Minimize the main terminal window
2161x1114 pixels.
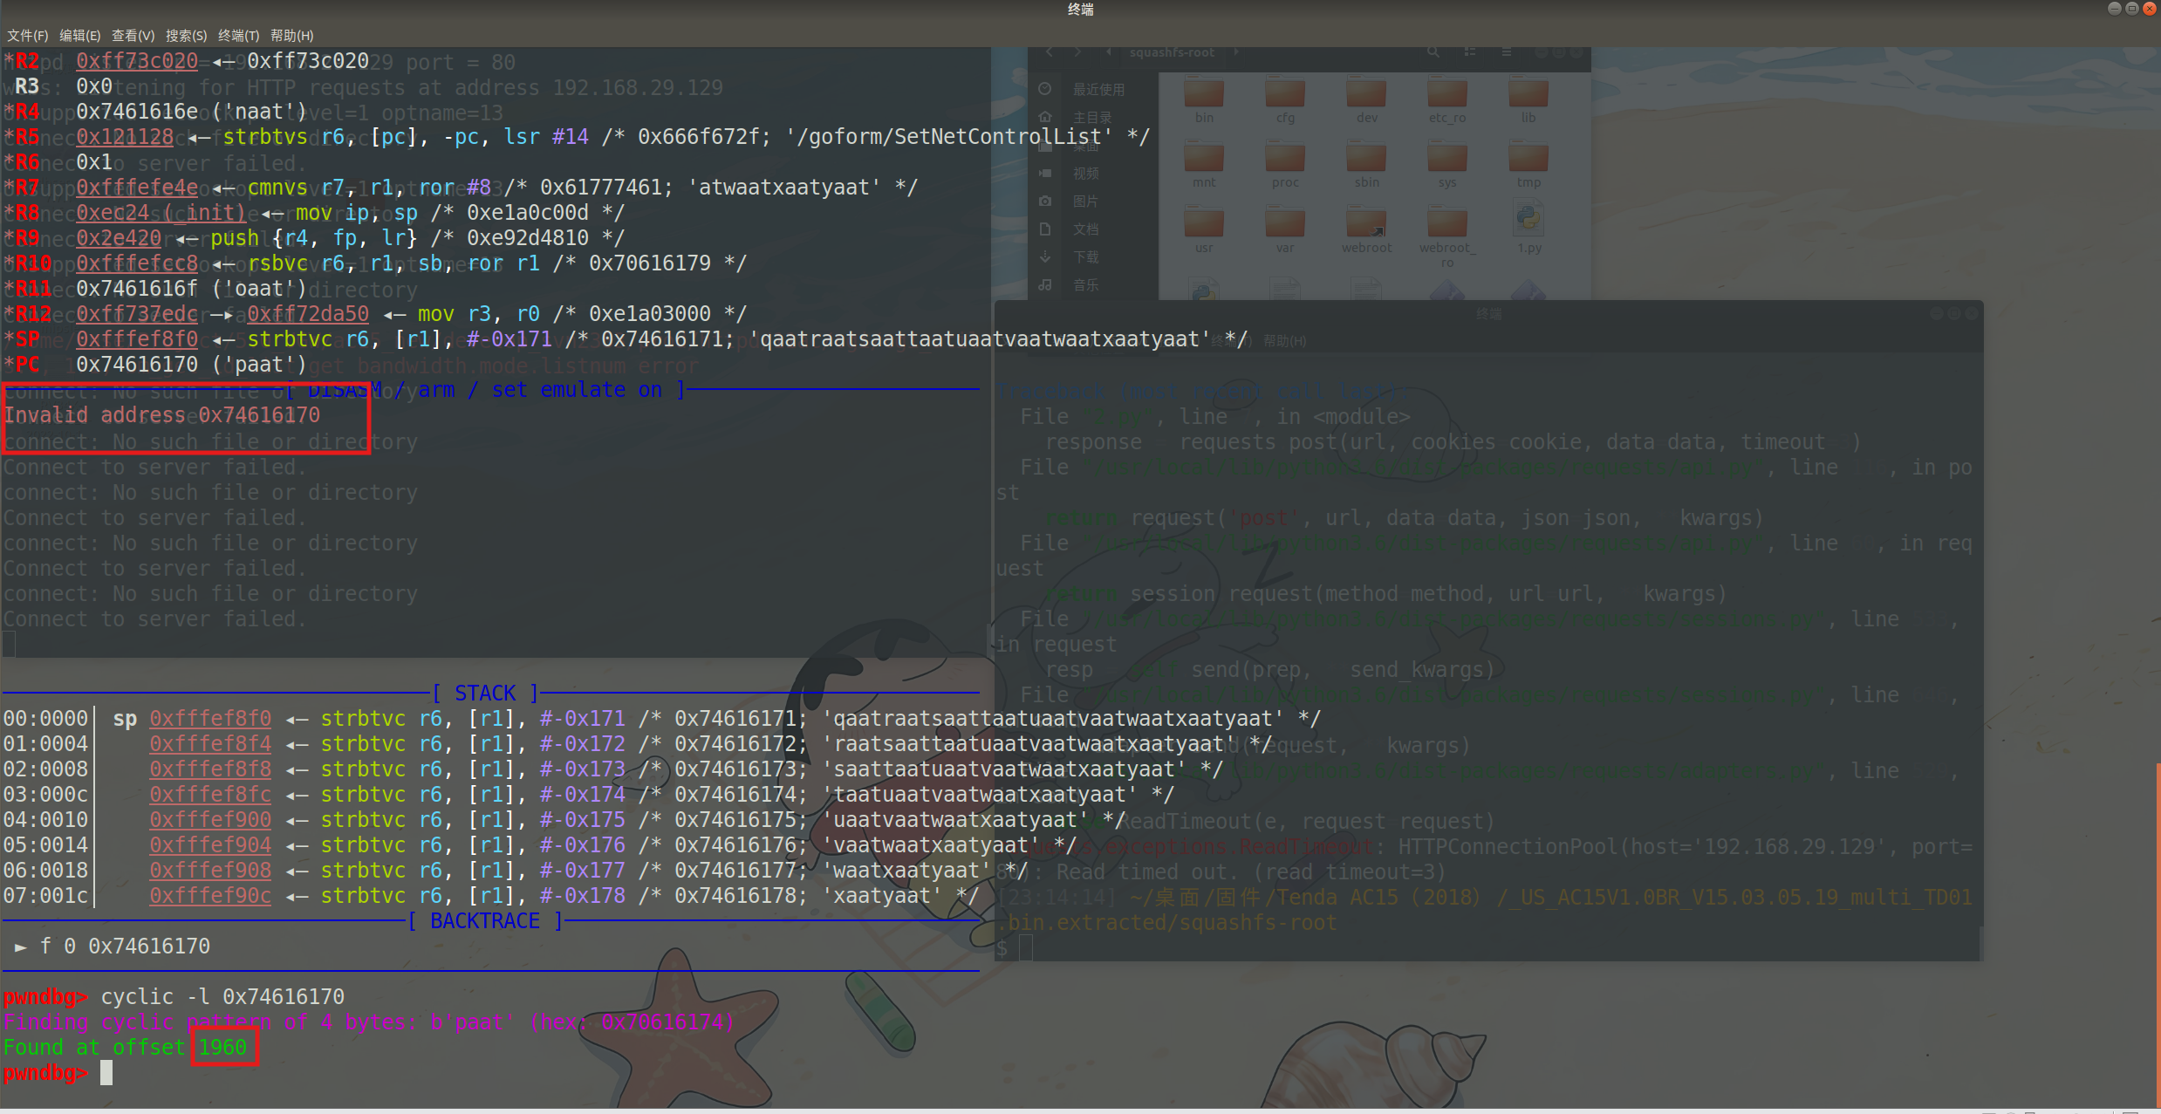point(2114,9)
